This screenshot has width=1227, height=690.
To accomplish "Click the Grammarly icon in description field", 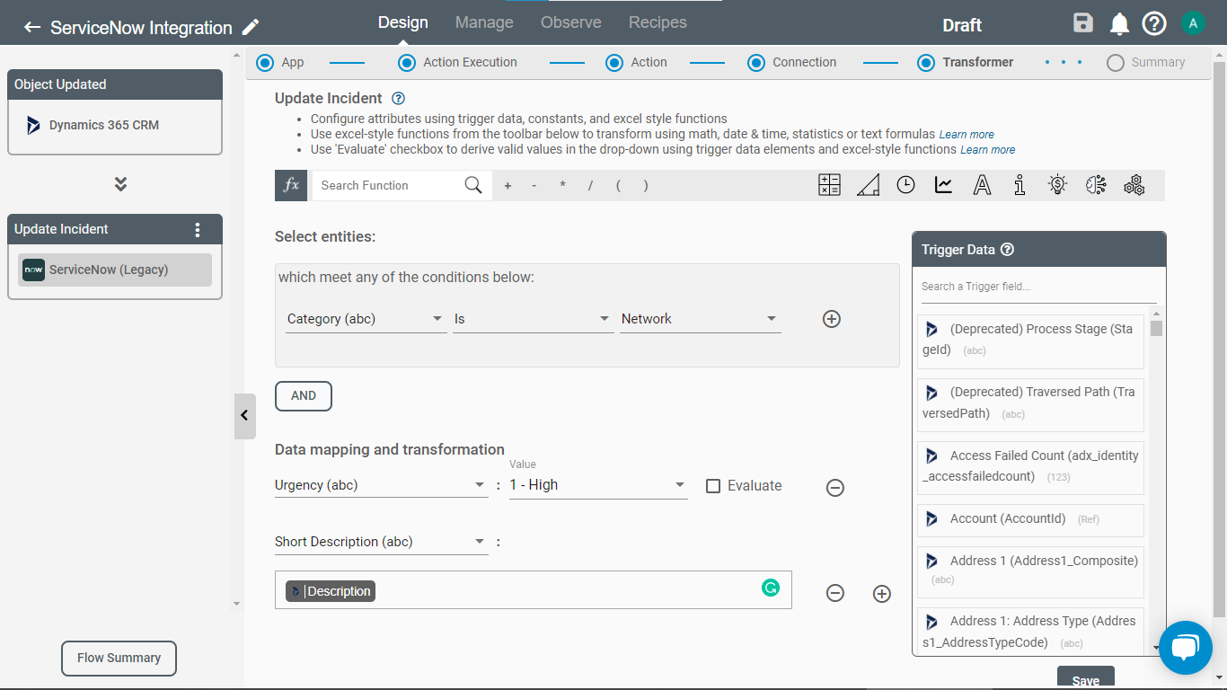I will point(770,588).
